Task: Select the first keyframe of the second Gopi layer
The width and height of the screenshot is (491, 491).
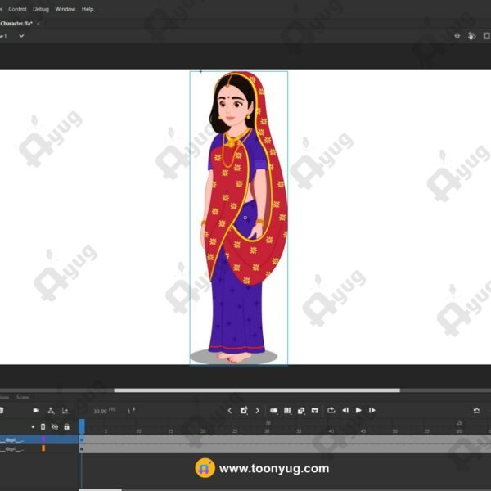Action: tap(81, 448)
